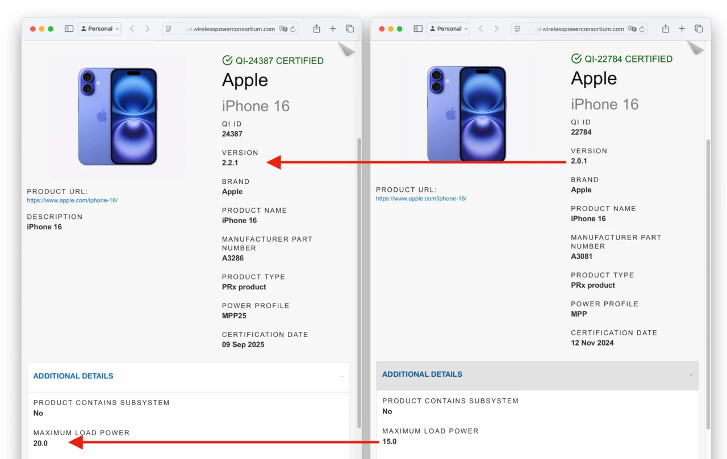Click the iPhone 16 image on the QI-22784 page
Screen dimensions: 727x459
(x=466, y=113)
